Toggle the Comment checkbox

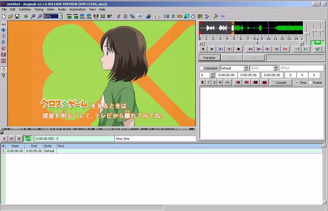point(201,68)
